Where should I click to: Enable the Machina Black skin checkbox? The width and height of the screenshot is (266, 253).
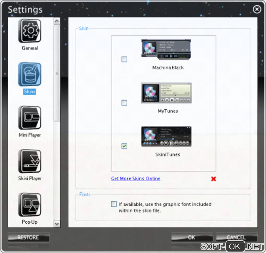[x=124, y=59]
